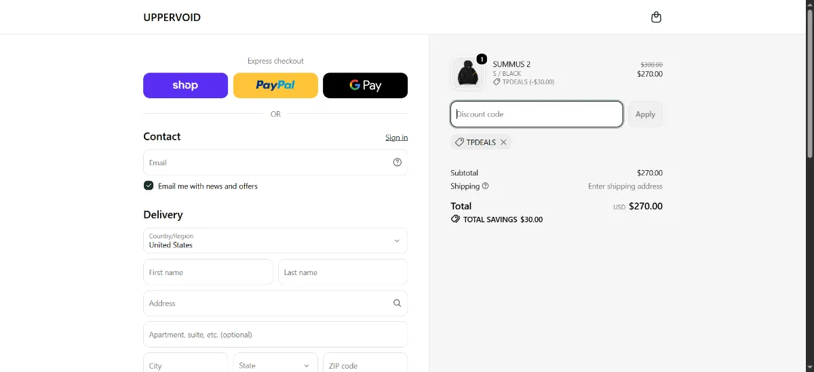Viewport: 814px width, 372px height.
Task: Click the S / BLACK variant text
Action: (x=507, y=73)
